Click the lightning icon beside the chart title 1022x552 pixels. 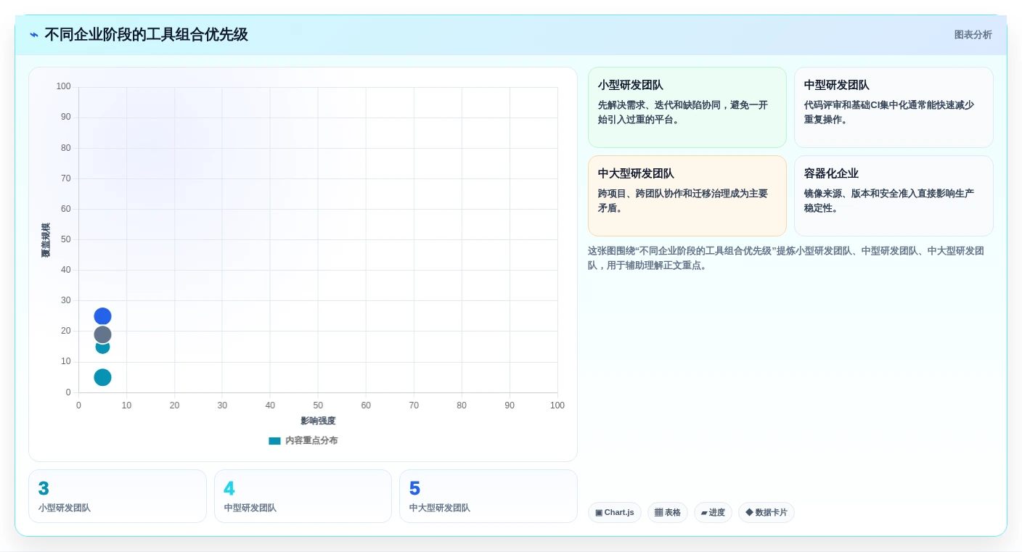pos(34,35)
